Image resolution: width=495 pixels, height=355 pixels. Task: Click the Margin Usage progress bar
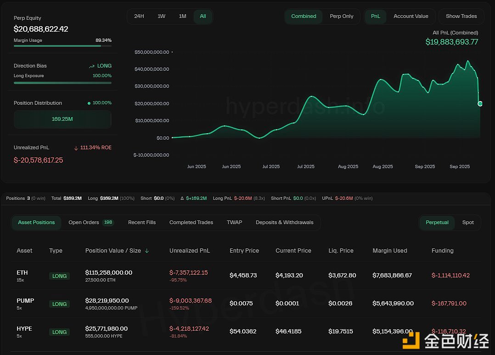pyautogui.click(x=62, y=46)
